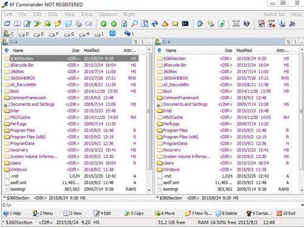
Task: Click the FTP connect icon
Action: coord(261,24)
